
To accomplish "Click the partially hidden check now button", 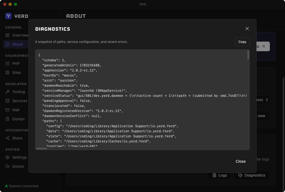I will [263, 116].
